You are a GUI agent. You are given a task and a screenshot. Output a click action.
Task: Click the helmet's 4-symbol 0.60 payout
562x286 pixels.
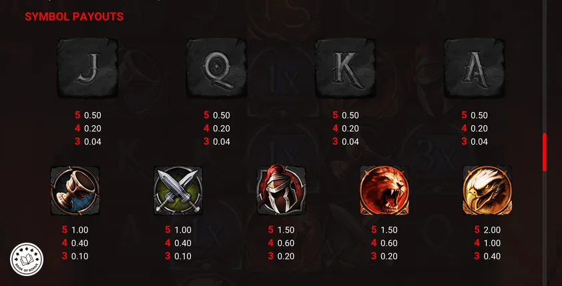tap(286, 243)
